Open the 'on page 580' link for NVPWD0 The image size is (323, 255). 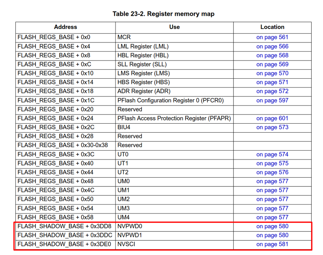click(272, 226)
